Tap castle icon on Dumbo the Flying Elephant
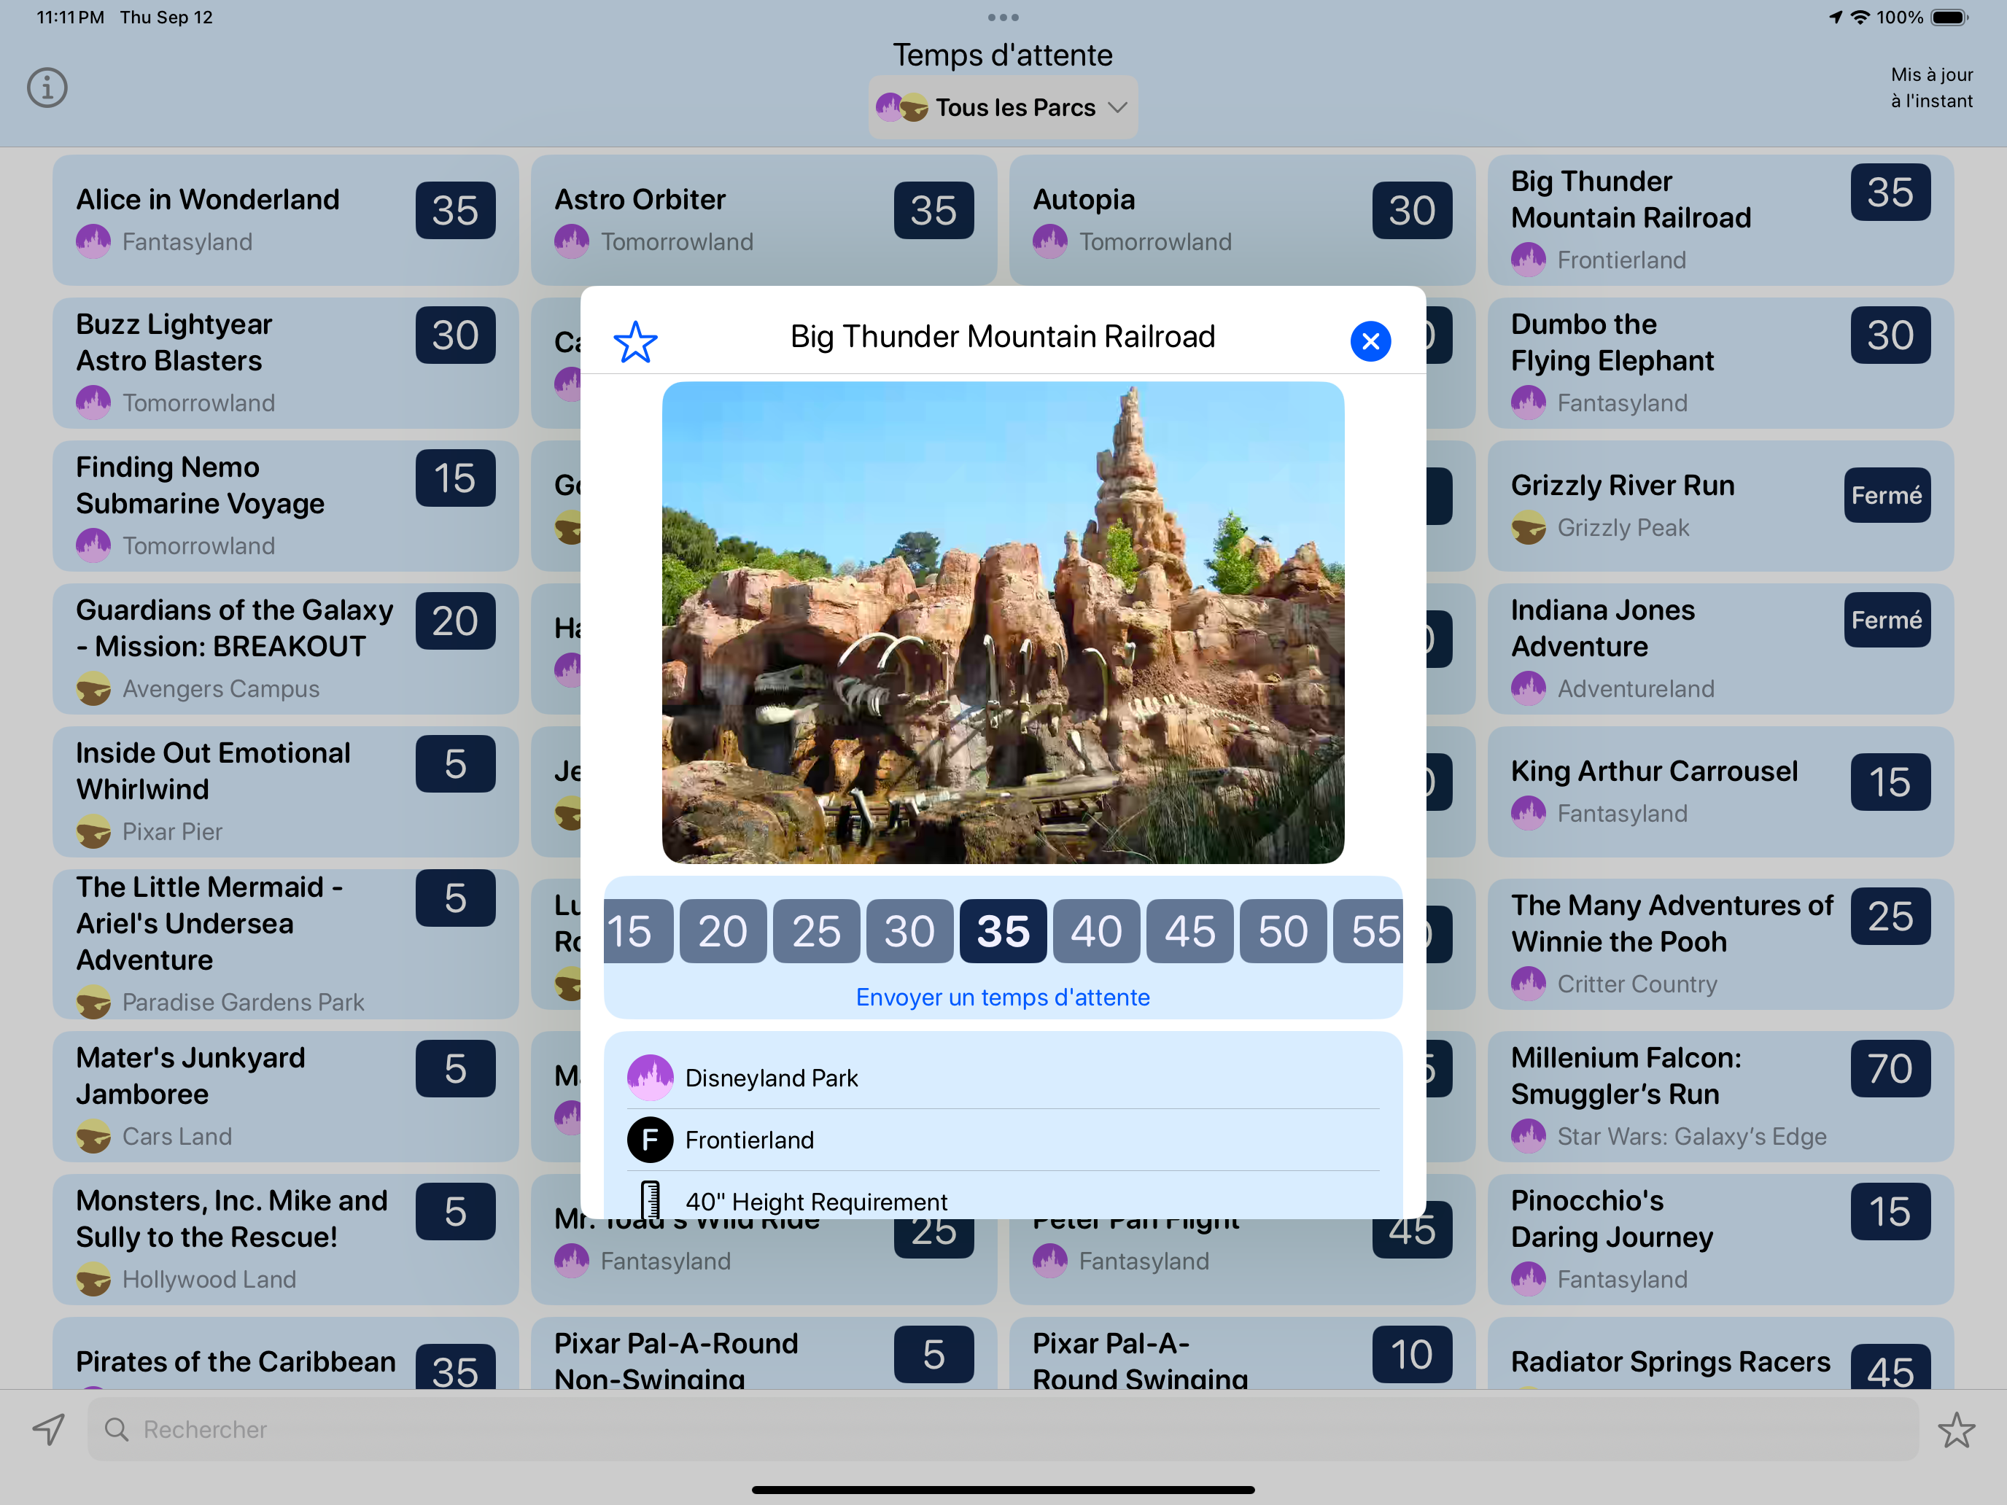Viewport: 2007px width, 1505px height. click(x=1528, y=402)
